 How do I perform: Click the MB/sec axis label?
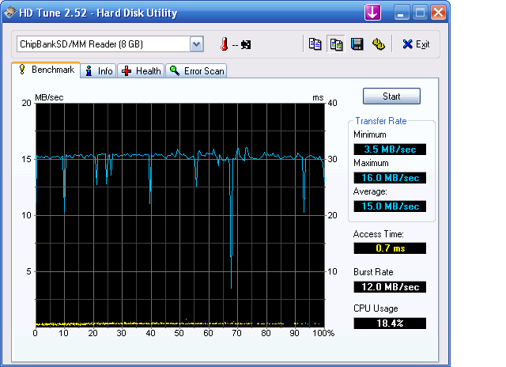49,97
